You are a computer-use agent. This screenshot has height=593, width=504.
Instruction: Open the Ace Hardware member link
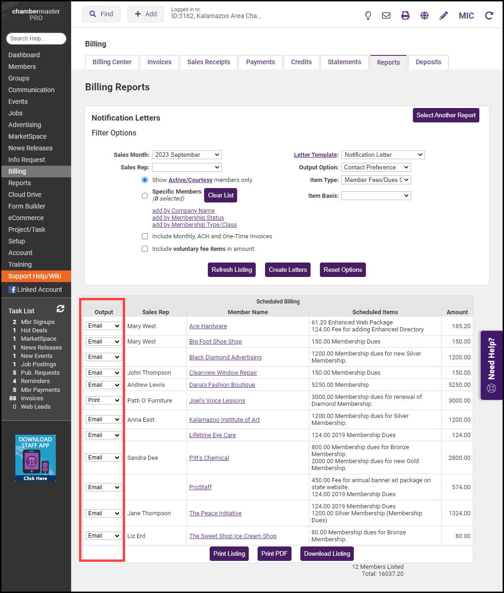click(x=208, y=326)
